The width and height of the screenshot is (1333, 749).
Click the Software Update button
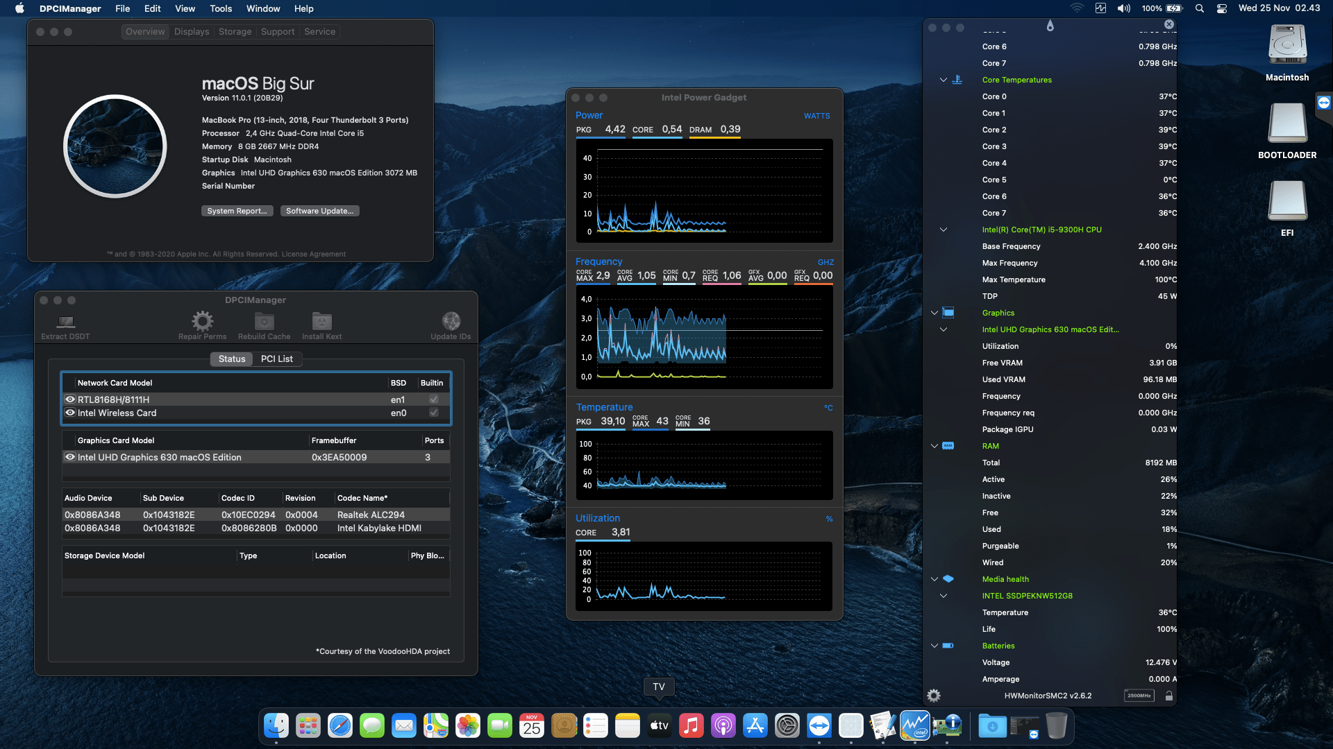(319, 210)
